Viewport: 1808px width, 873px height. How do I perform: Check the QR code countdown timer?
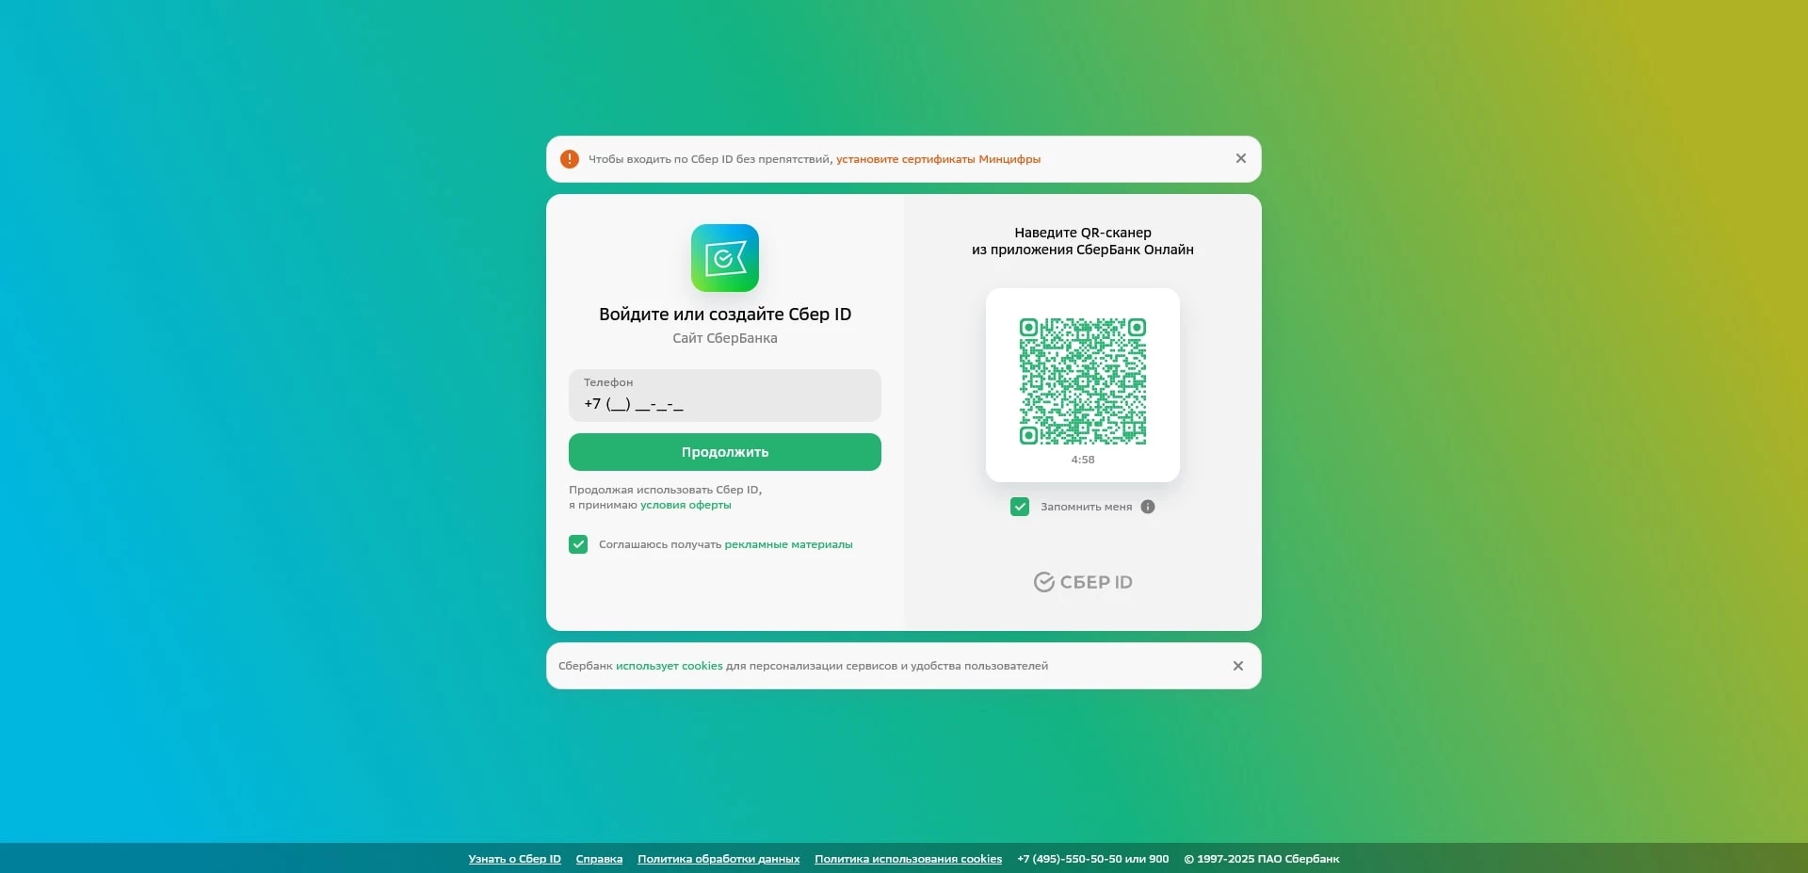(1082, 460)
